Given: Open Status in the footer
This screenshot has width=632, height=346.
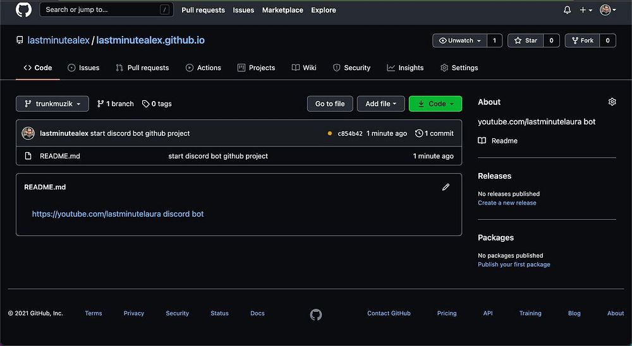Looking at the screenshot, I should 220,313.
